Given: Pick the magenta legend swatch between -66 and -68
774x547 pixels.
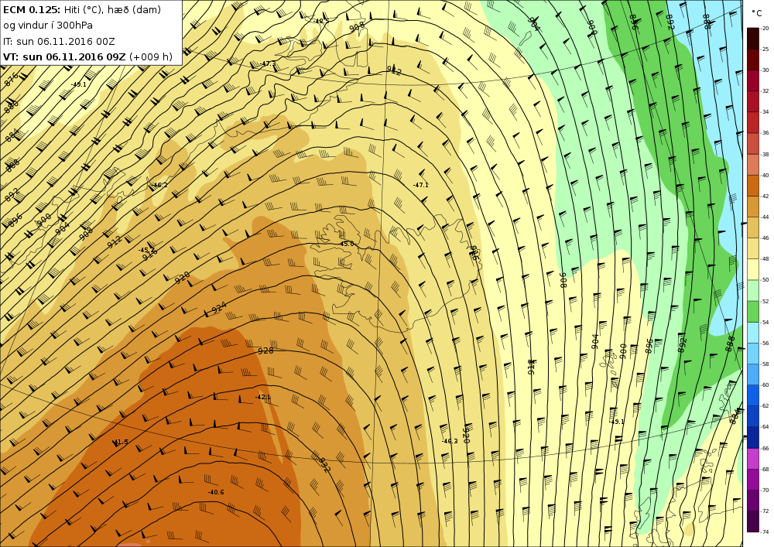Looking at the screenshot, I should click(753, 459).
